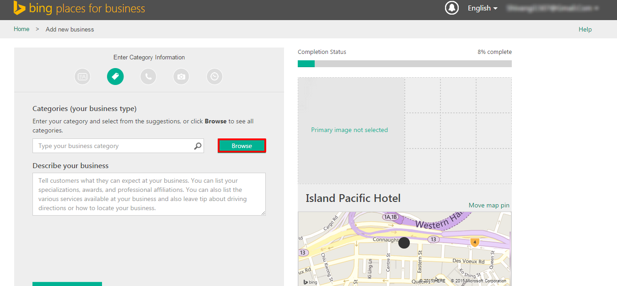Click the Browse categories button

(x=242, y=146)
